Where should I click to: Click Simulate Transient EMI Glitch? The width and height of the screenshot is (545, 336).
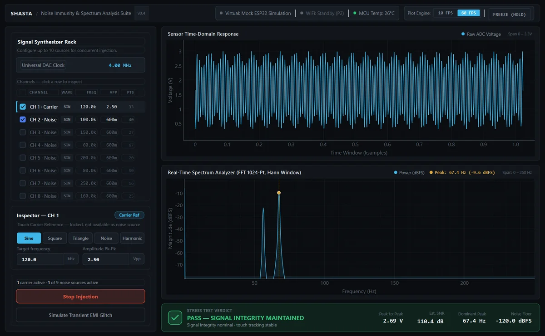[x=80, y=315]
